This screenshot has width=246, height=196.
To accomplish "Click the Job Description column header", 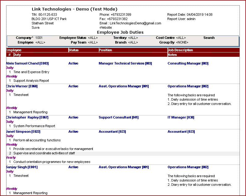I will (x=180, y=50).
